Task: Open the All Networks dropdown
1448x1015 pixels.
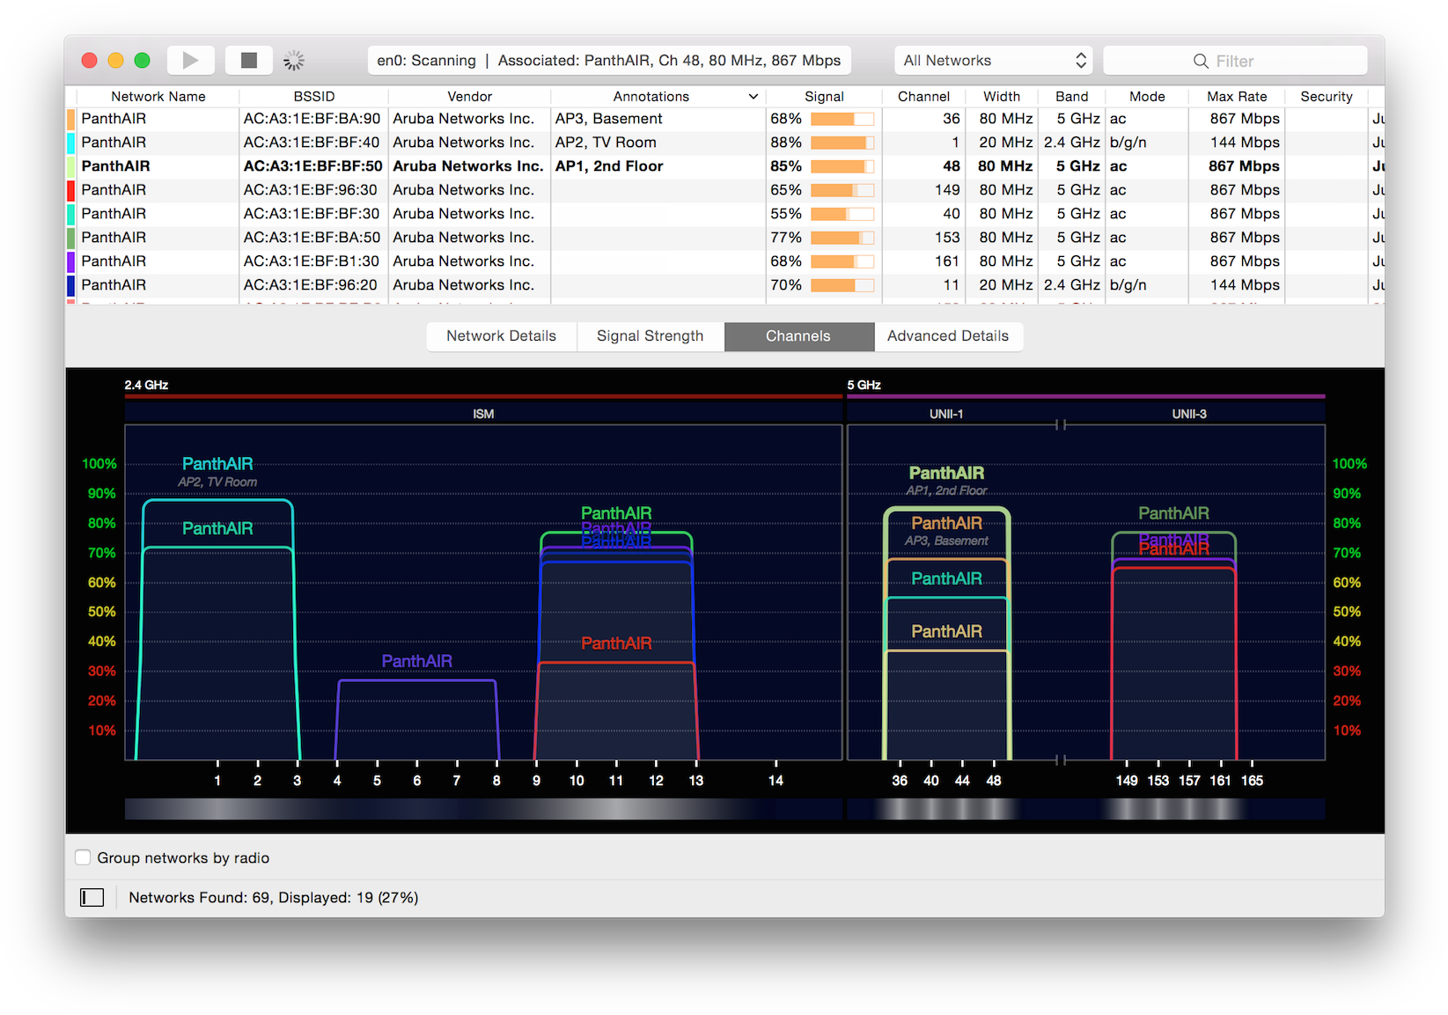Action: click(992, 60)
